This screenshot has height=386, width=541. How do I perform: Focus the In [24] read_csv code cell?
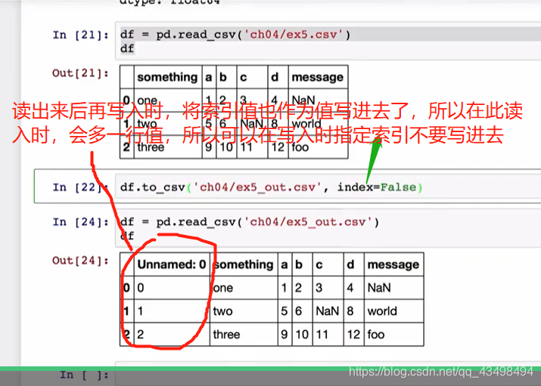coord(328,229)
